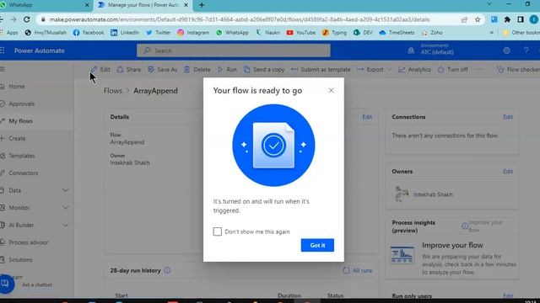This screenshot has width=540, height=303.
Task: Go to Home in the sidebar
Action: pyautogui.click(x=17, y=87)
